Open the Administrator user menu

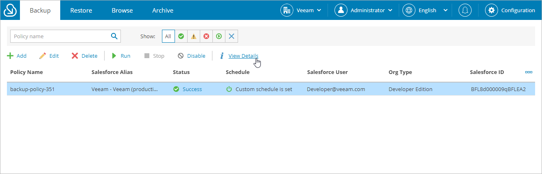pos(363,10)
